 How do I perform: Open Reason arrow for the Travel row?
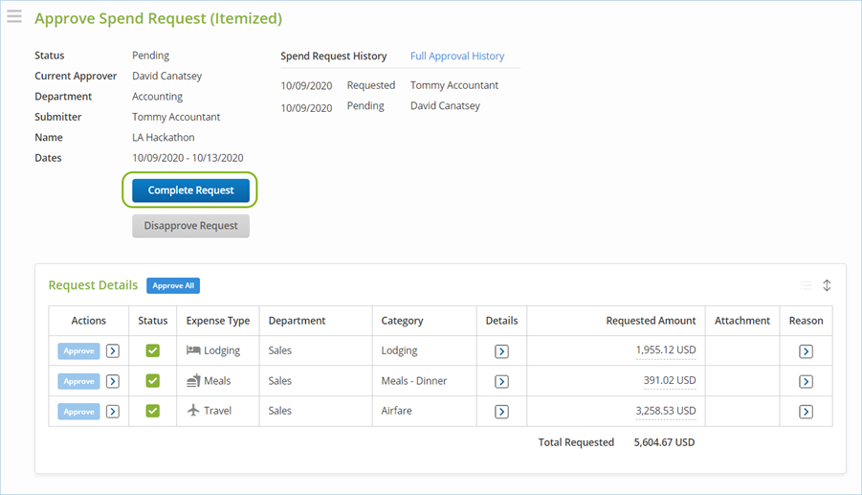click(806, 412)
